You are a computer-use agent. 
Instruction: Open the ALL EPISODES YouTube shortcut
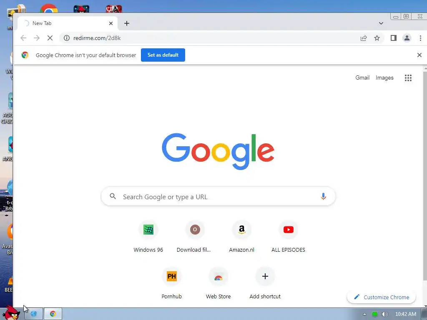click(x=288, y=236)
